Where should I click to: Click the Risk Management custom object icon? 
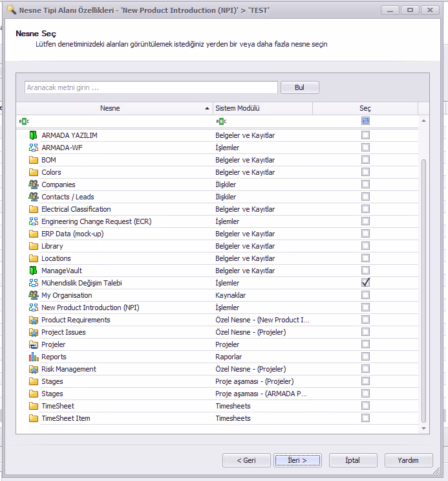pos(34,369)
